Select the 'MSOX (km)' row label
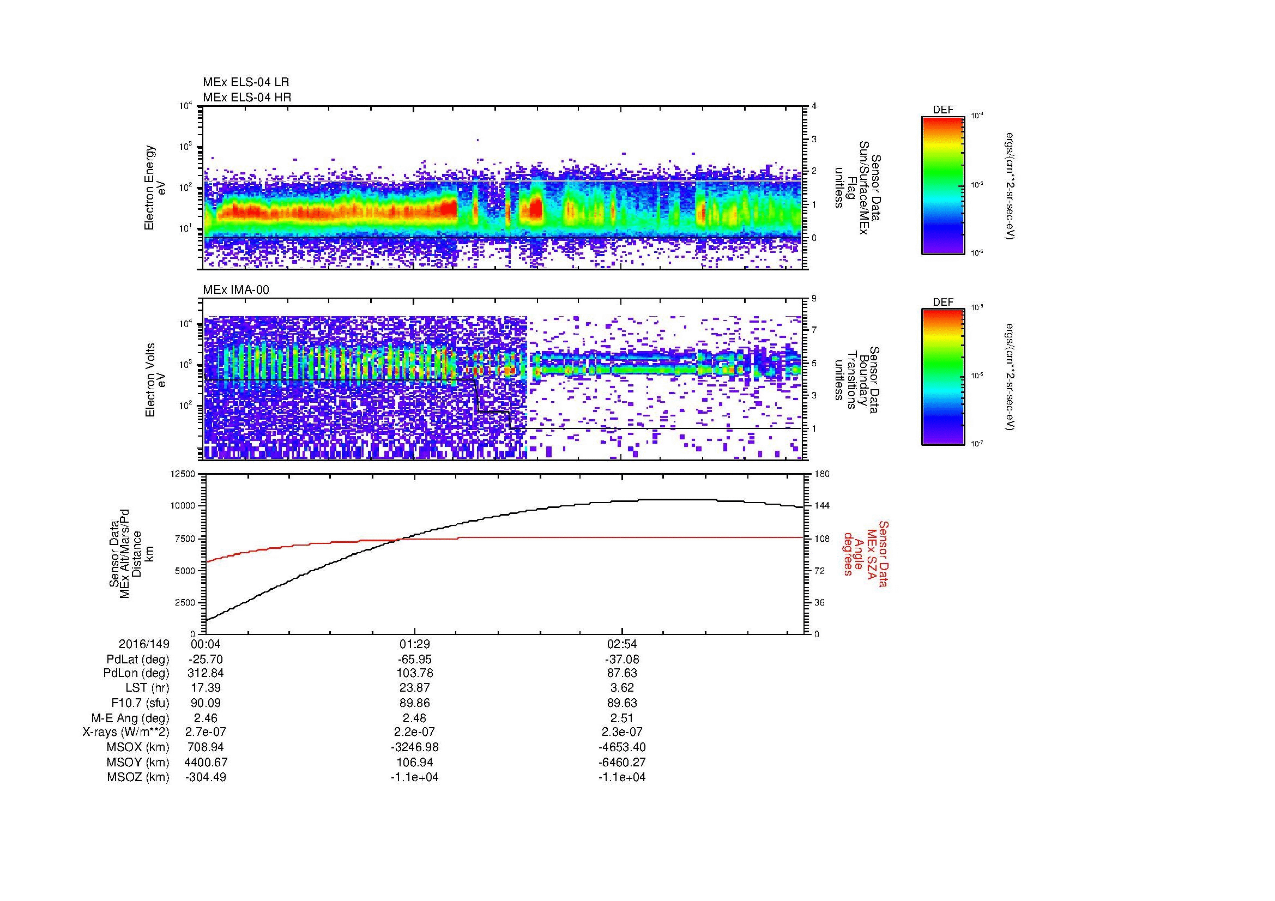Image resolution: width=1275 pixels, height=901 pixels. tap(138, 747)
